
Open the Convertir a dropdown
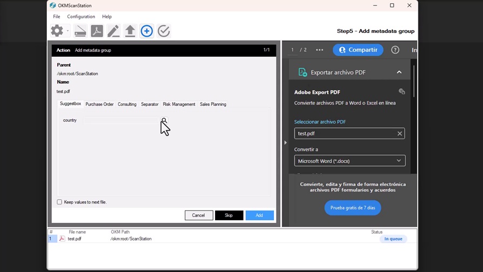click(350, 161)
